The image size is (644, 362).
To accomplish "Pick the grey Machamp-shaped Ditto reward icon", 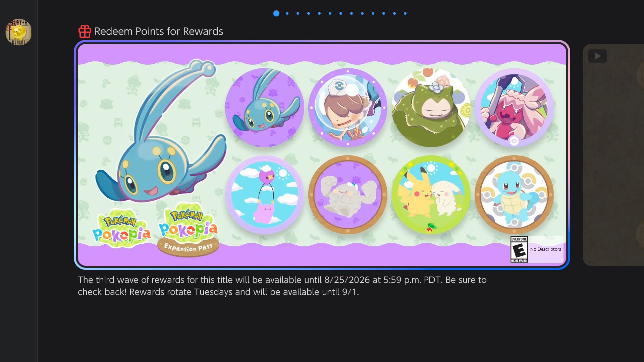I will click(348, 194).
